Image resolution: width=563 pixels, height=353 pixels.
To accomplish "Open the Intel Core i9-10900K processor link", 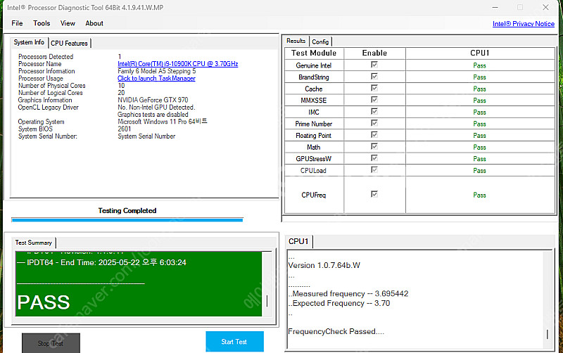I will coord(178,64).
